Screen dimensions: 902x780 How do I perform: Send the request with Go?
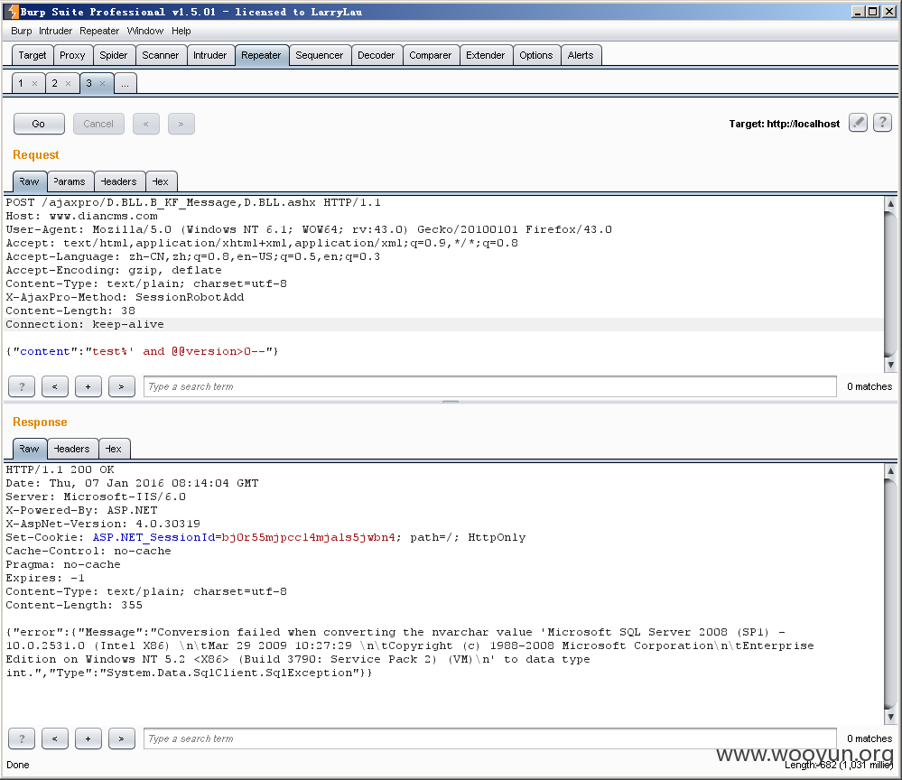(39, 124)
